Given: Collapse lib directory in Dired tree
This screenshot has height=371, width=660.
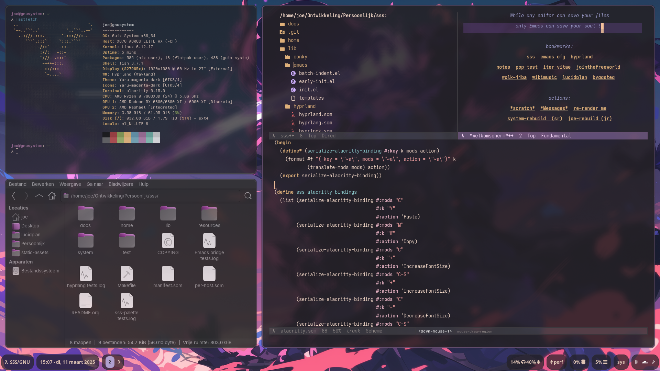Looking at the screenshot, I should coord(288,48).
